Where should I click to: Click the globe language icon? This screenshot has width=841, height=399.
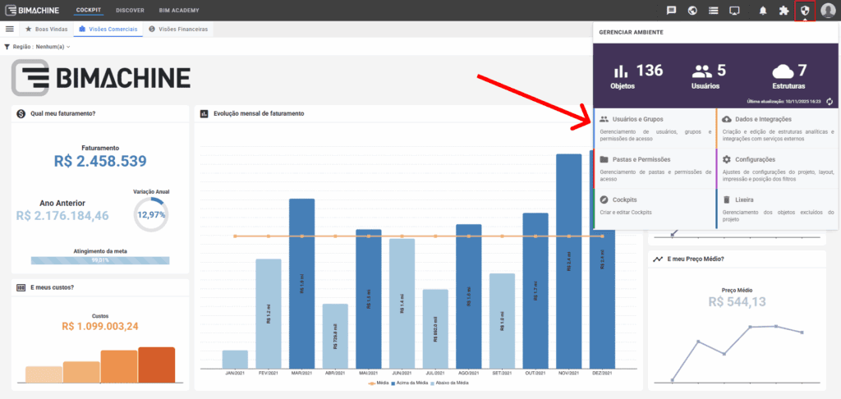coord(692,11)
